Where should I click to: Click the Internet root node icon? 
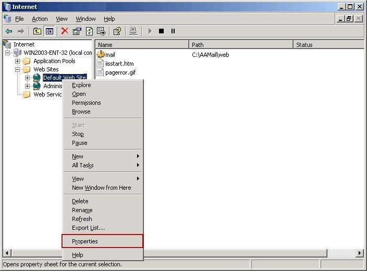tap(7, 44)
